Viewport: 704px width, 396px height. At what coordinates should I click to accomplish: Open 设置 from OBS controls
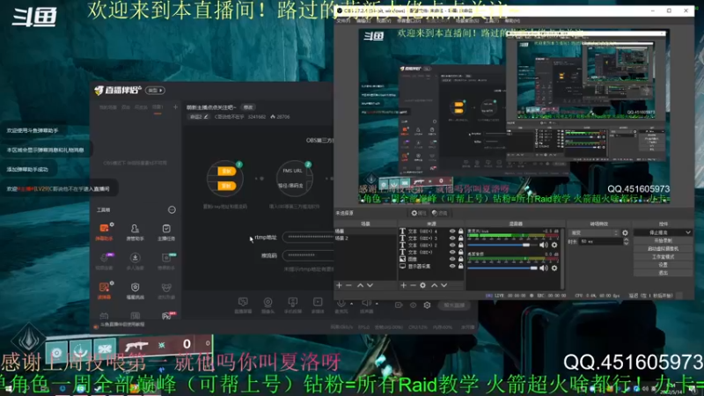pos(663,265)
